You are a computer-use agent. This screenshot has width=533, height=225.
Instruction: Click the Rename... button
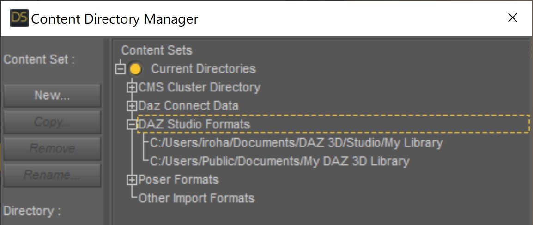click(52, 176)
